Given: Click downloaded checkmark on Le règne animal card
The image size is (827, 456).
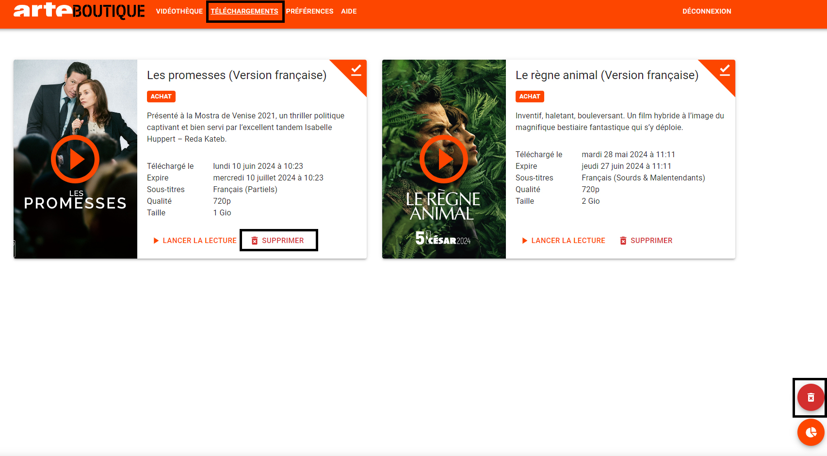Looking at the screenshot, I should pyautogui.click(x=725, y=70).
